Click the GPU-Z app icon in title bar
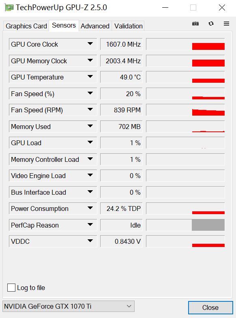236x318 pixels. click(9, 8)
